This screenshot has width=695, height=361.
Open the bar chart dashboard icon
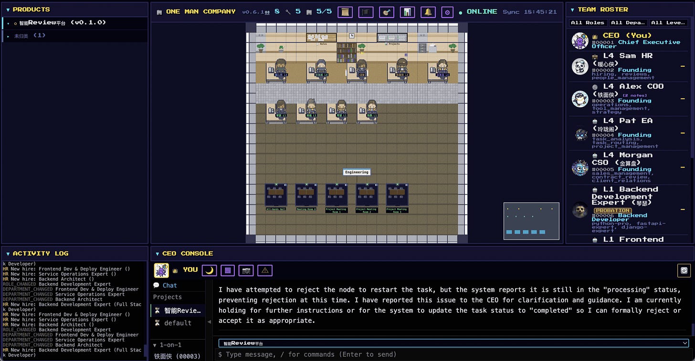click(407, 12)
